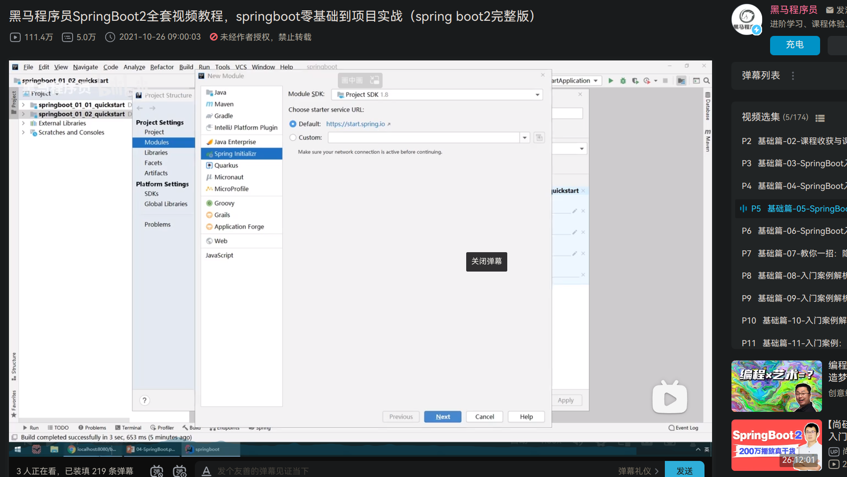Toggle the danmaku display switch

[x=157, y=471]
